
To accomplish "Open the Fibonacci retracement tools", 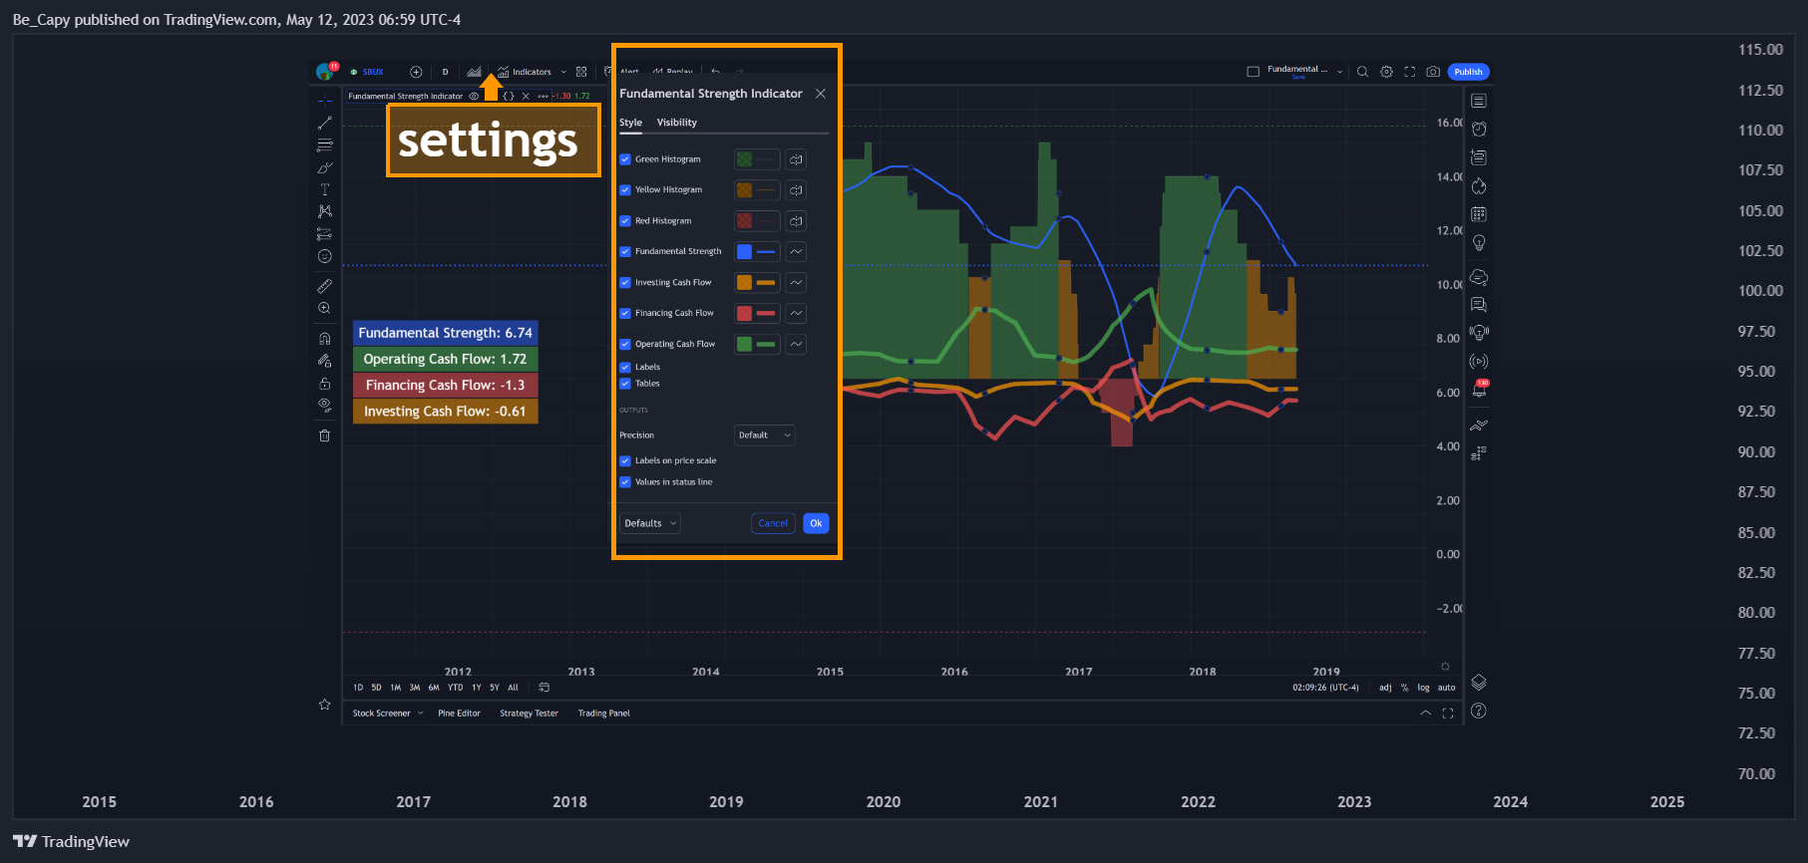I will pyautogui.click(x=324, y=144).
